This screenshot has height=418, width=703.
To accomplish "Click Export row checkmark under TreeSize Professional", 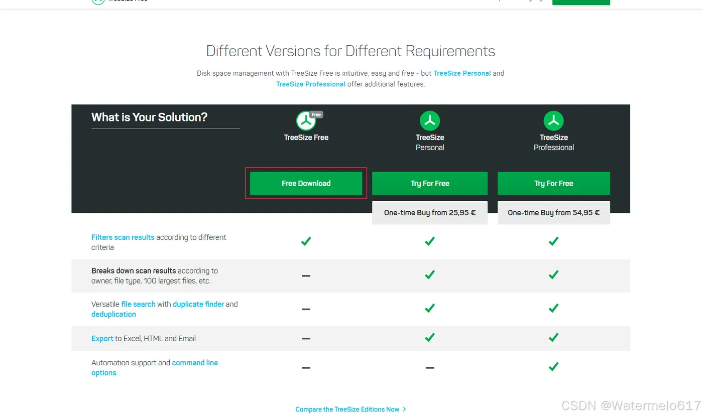I will coord(554,338).
